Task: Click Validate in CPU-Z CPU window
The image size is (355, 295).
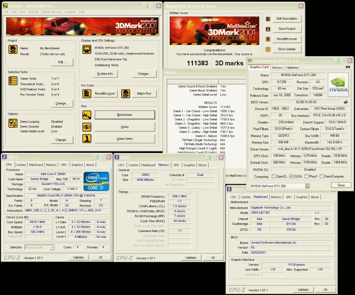Action: (78, 257)
